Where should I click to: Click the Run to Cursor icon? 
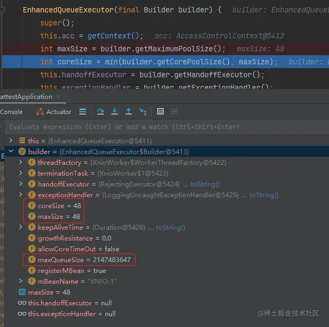tap(143, 111)
